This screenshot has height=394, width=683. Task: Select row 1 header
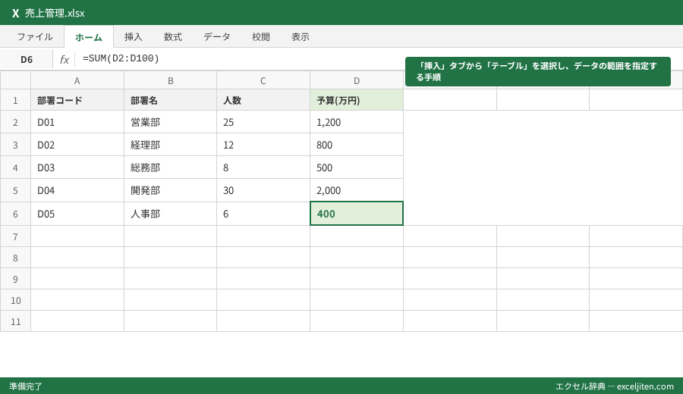[x=15, y=100]
